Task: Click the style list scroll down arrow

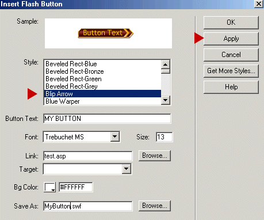Action: (x=166, y=100)
